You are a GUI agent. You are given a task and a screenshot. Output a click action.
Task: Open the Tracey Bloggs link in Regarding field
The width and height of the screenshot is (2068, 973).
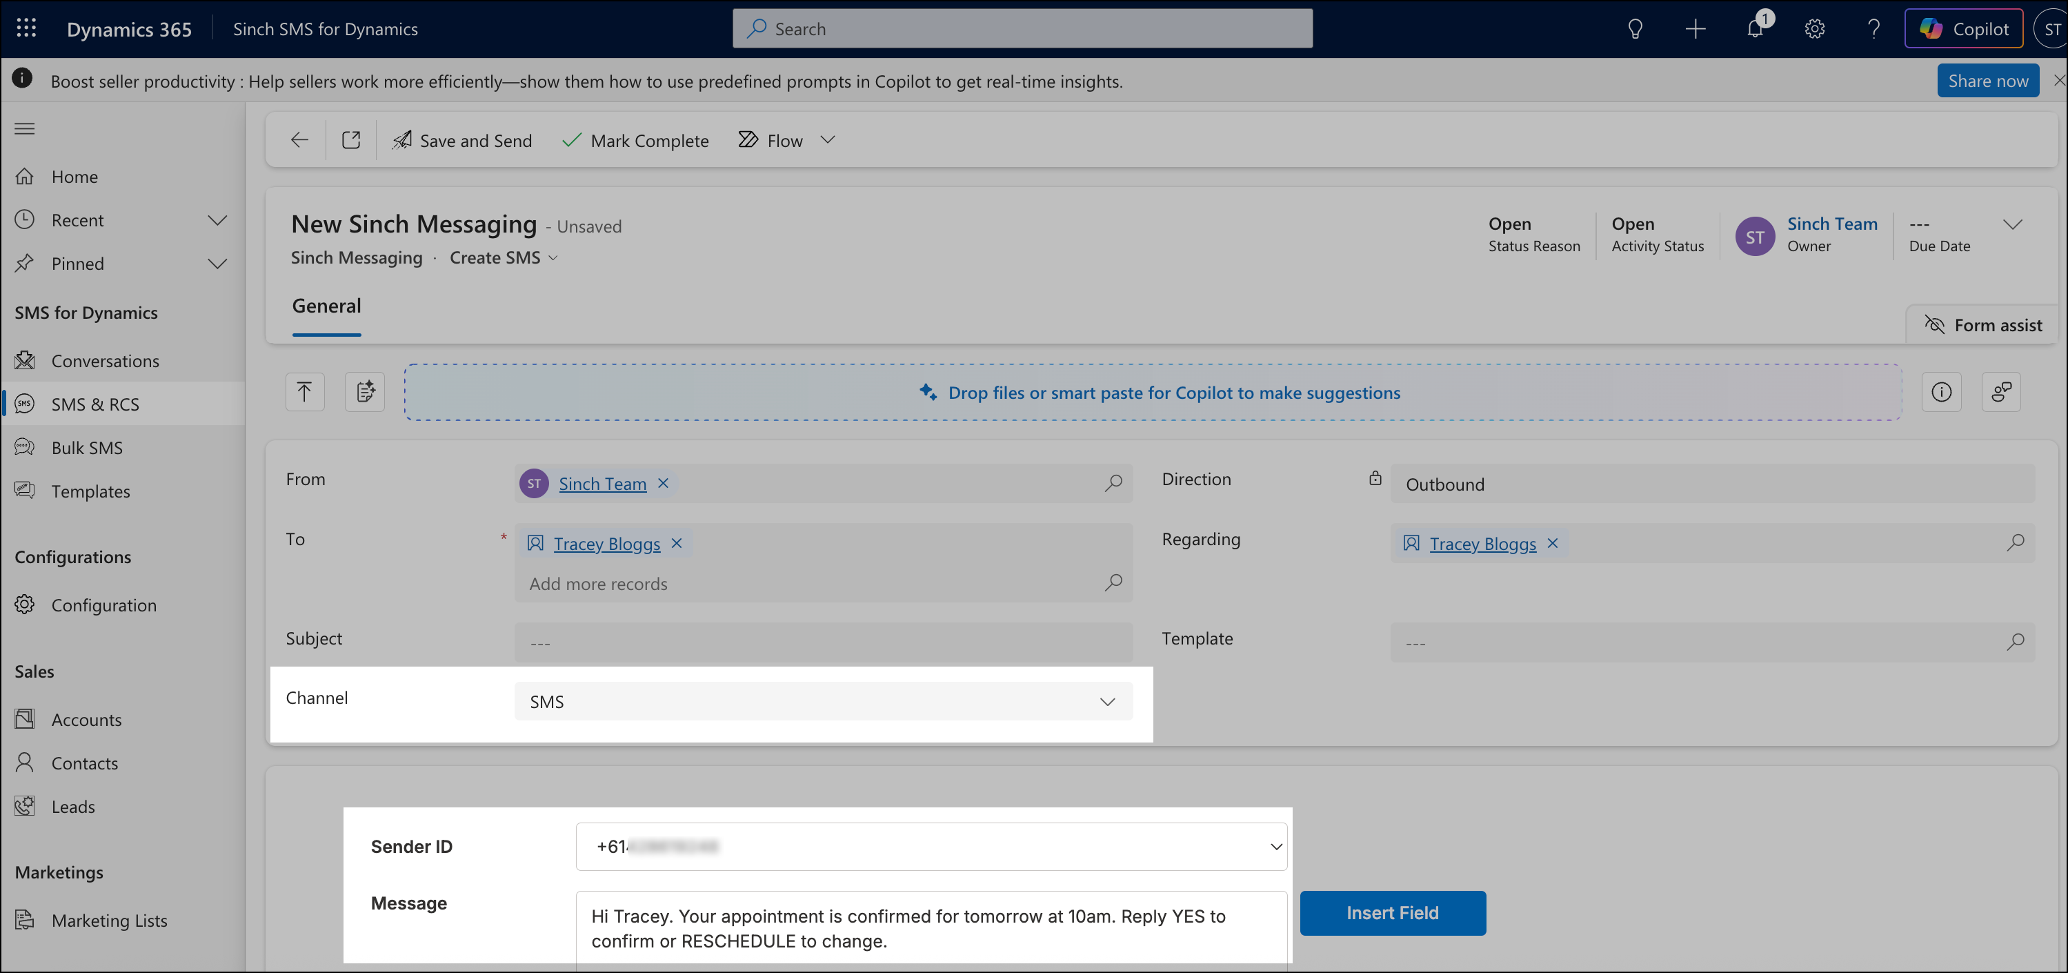coord(1483,544)
